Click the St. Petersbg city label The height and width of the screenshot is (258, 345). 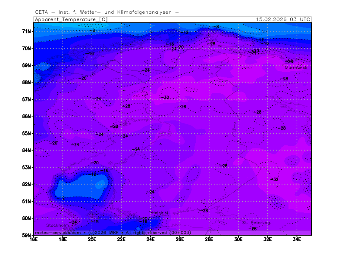pos(256,223)
